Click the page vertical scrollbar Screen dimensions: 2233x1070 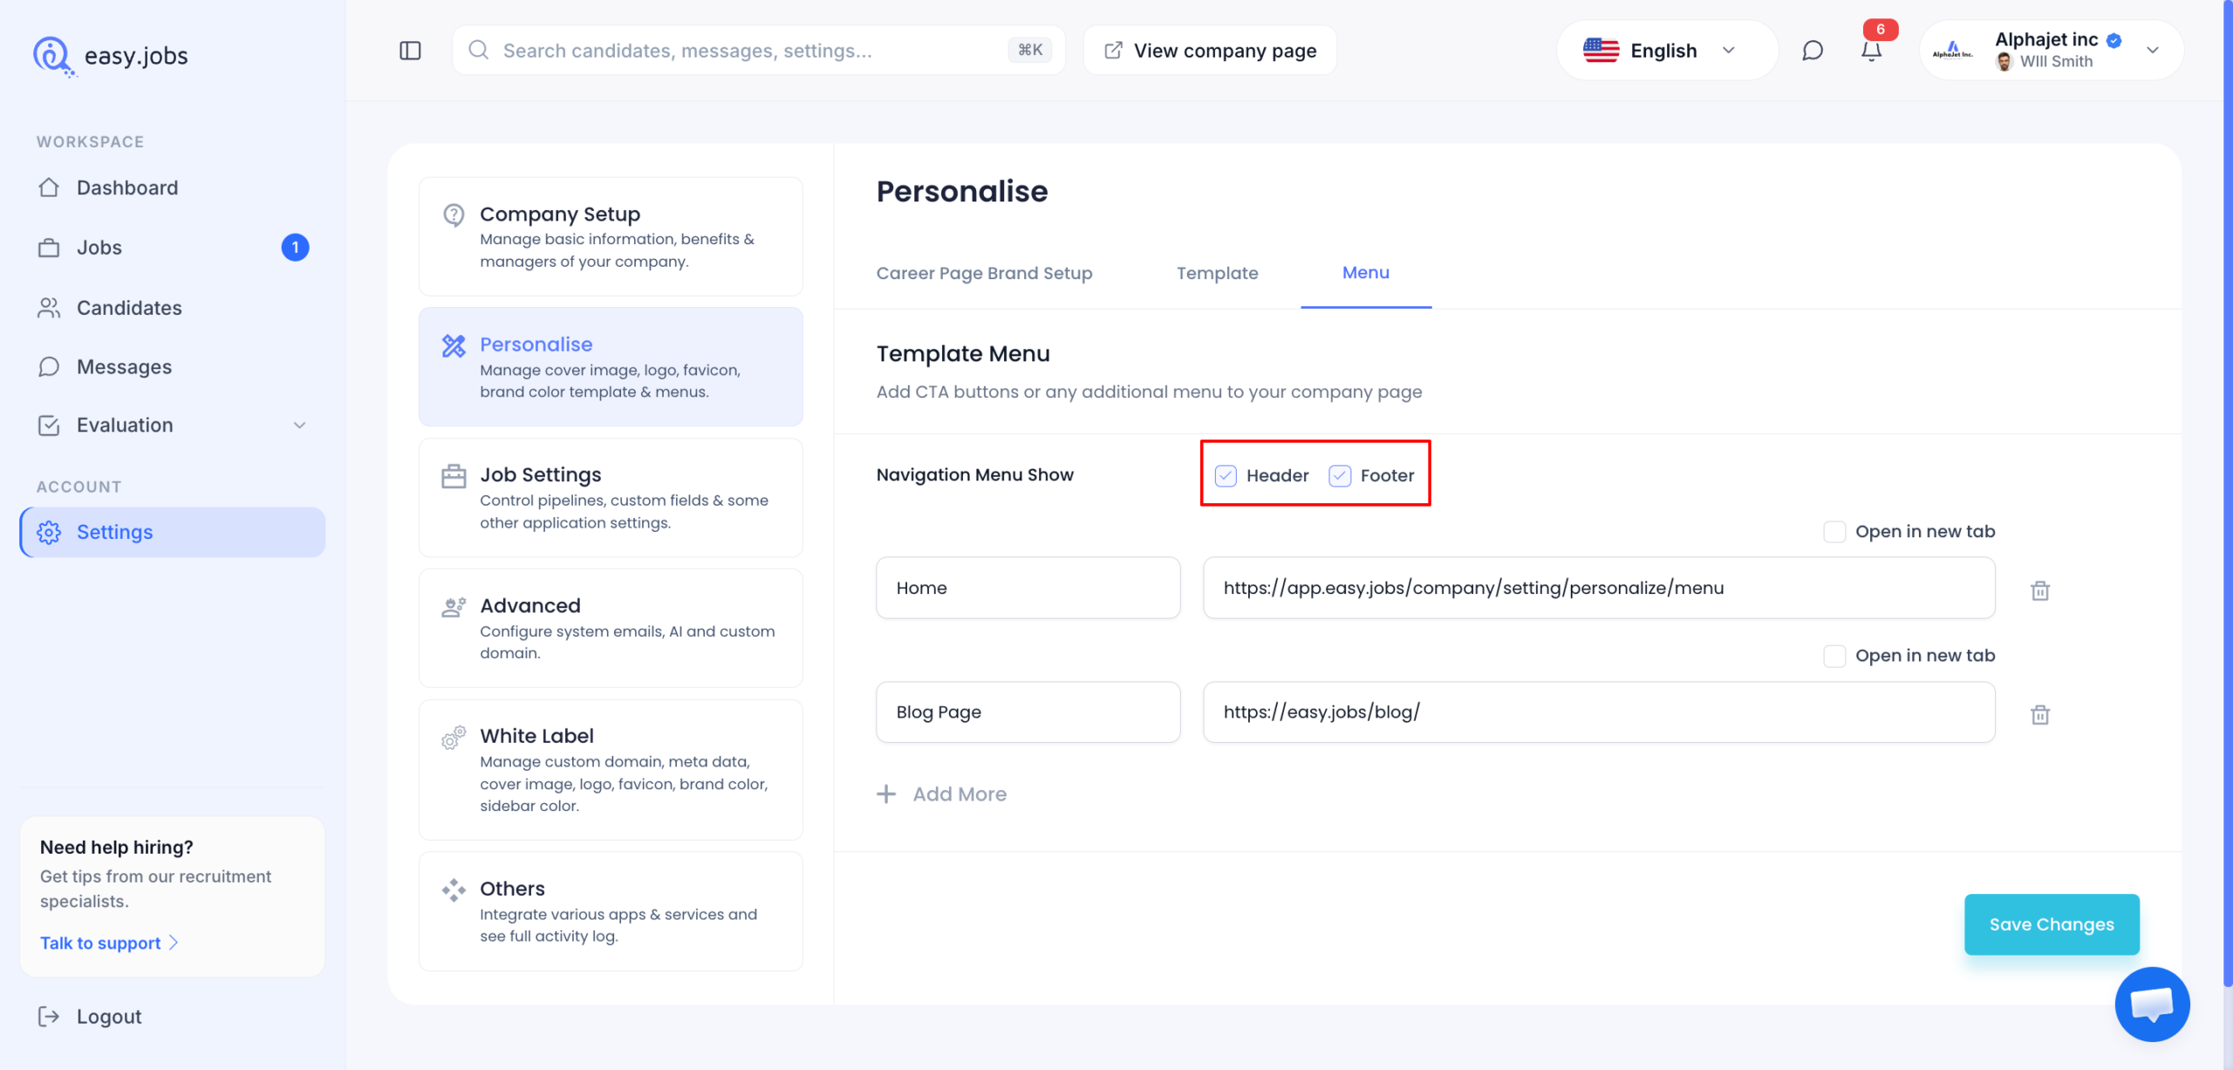[x=2228, y=493]
